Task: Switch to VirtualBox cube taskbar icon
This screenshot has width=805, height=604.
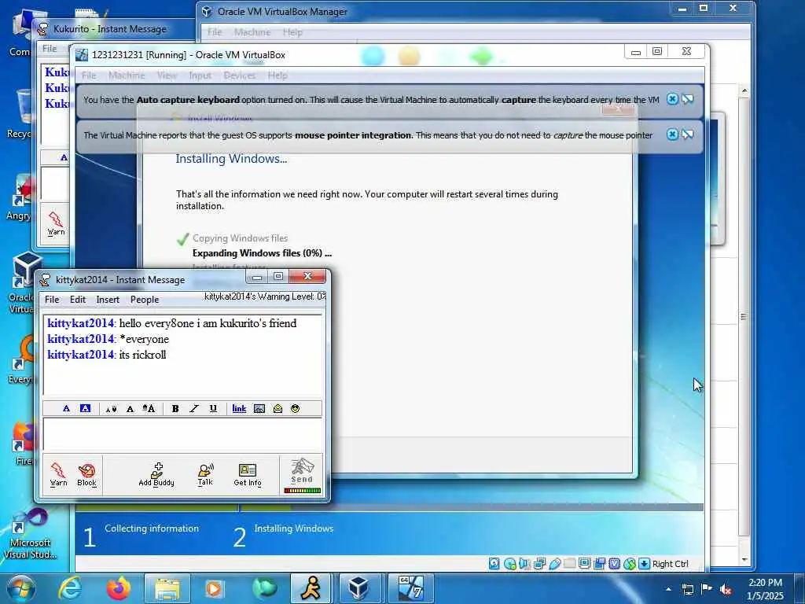Action: point(358,588)
